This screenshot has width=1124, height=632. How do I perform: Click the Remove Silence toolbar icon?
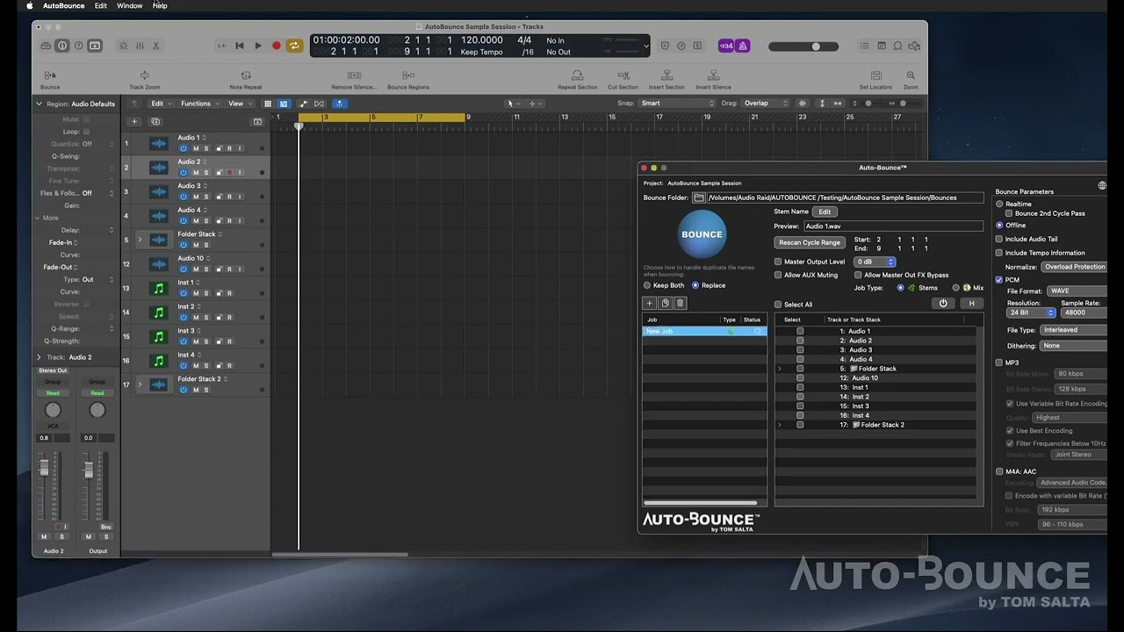point(354,75)
